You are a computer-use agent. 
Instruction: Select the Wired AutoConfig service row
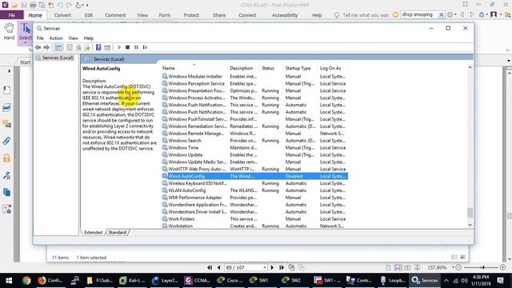tap(254, 176)
